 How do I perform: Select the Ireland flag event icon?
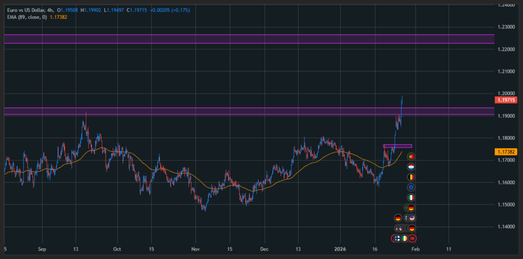[405, 238]
